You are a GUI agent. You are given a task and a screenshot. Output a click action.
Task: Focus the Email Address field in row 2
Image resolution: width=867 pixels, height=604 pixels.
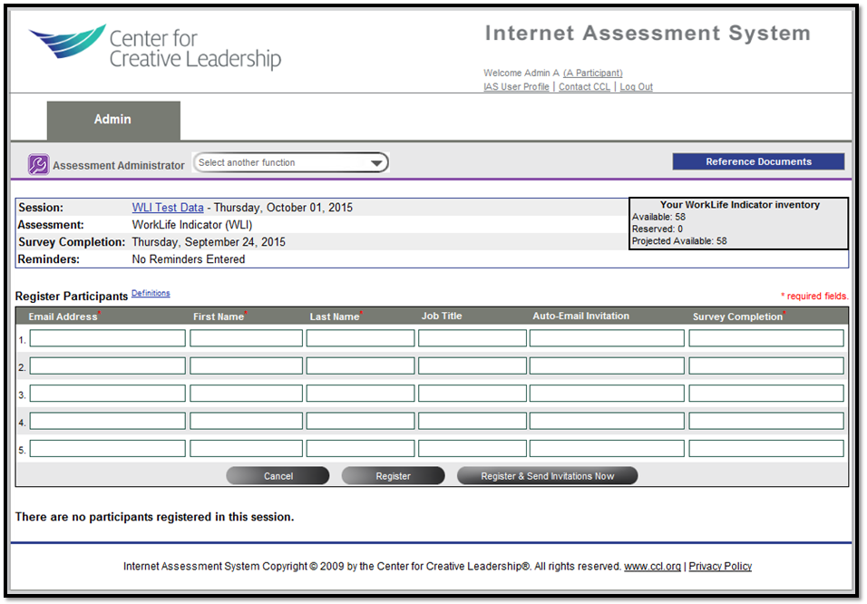[108, 366]
